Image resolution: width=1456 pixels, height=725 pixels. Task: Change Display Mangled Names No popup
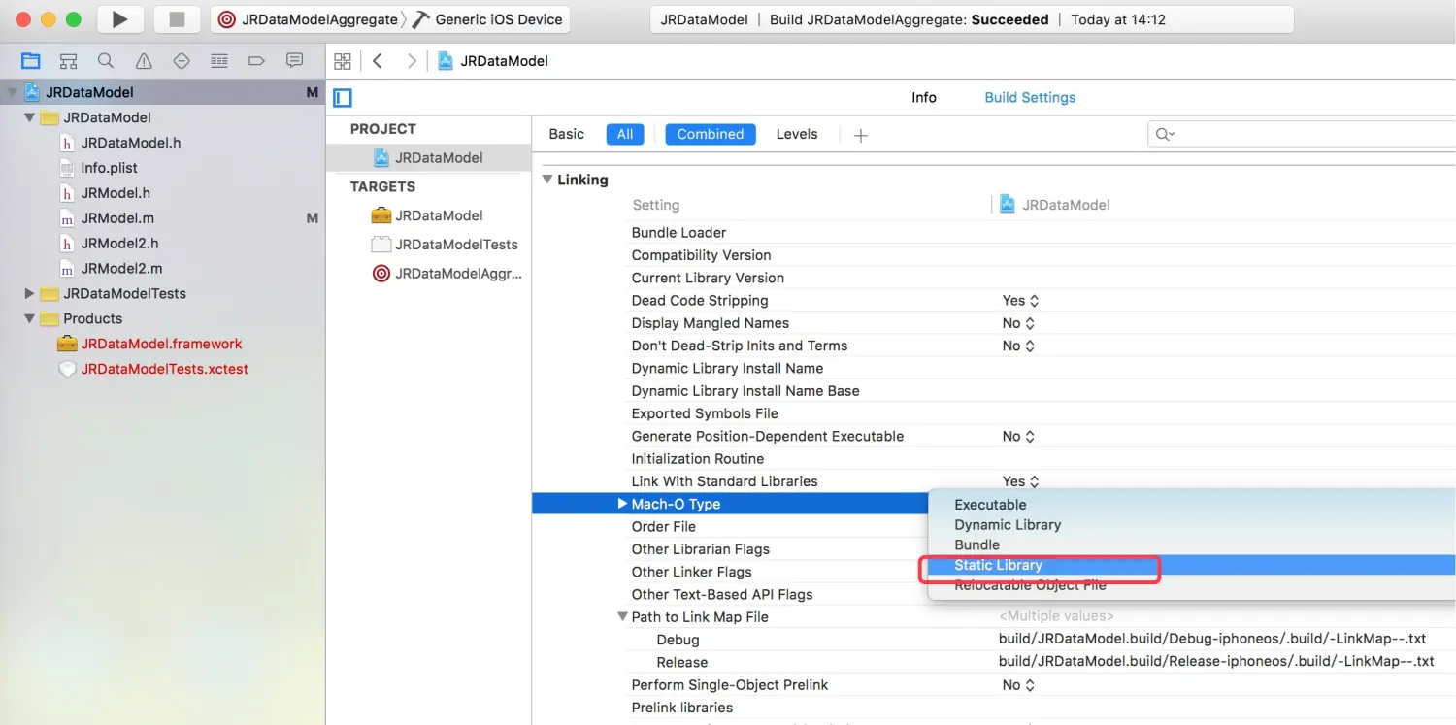(1018, 323)
